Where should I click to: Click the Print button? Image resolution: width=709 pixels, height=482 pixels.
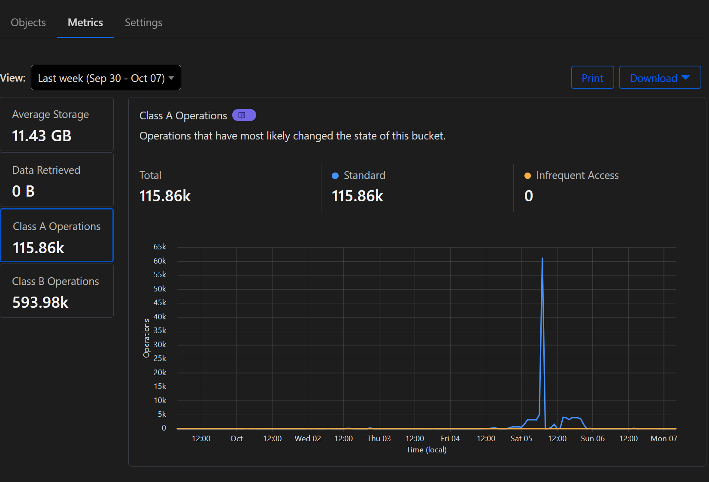click(x=592, y=78)
